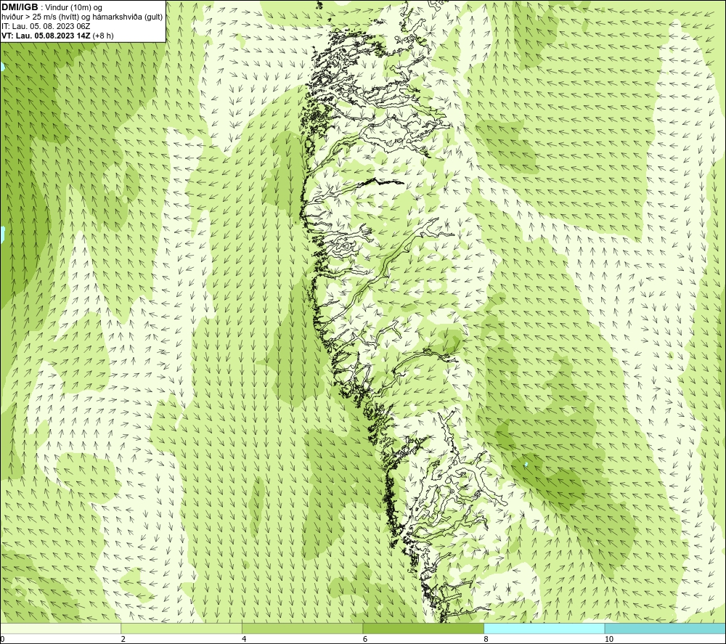Screen dimensions: 726x644
Task: Click the 2–4 m/s light green legend swatch
Action: (x=181, y=628)
